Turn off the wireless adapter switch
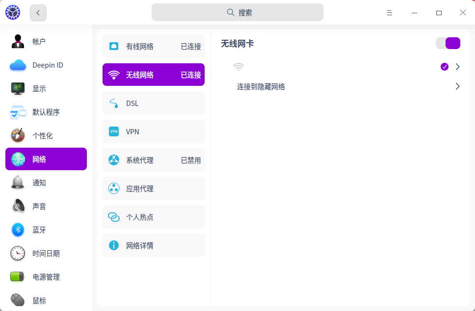475x311 pixels. (448, 43)
